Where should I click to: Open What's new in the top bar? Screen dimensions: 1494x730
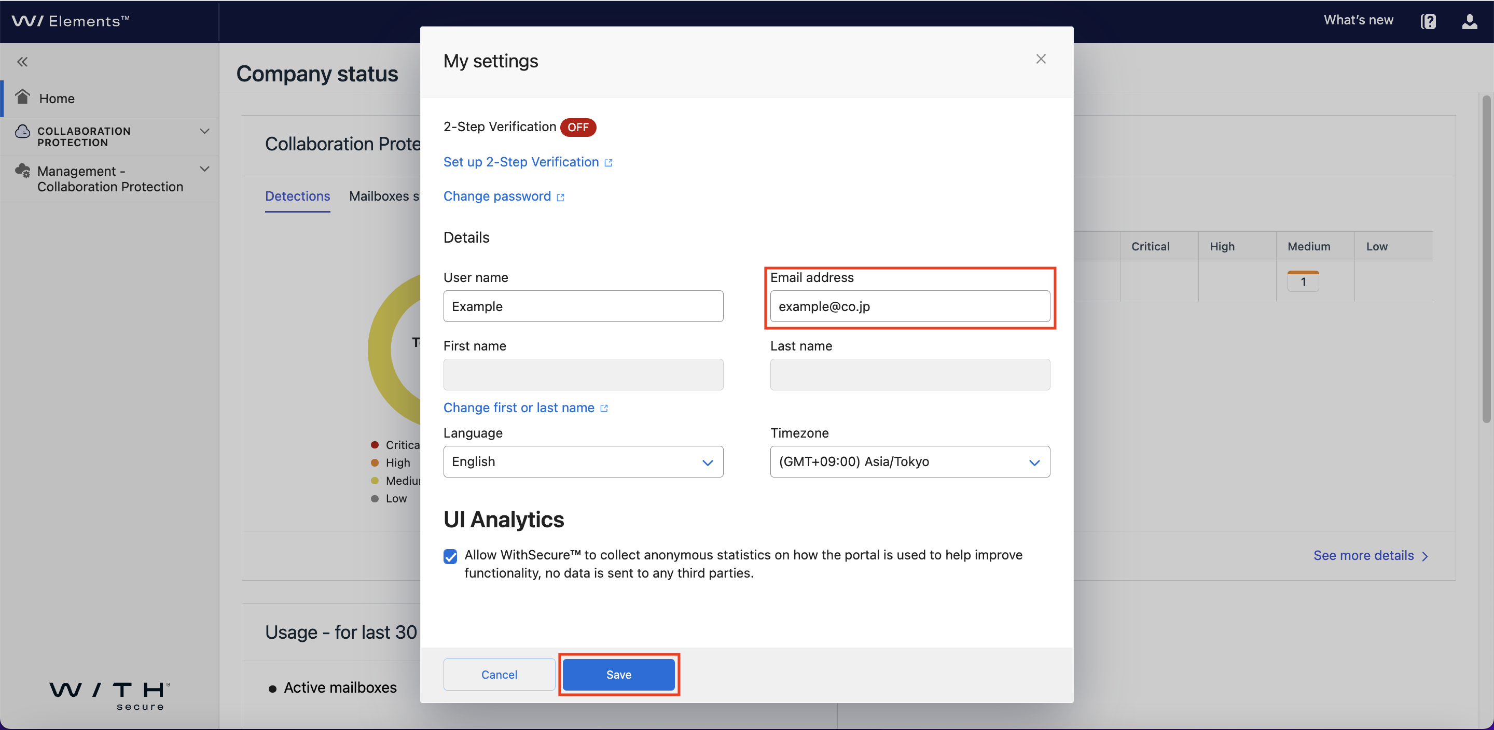point(1358,20)
